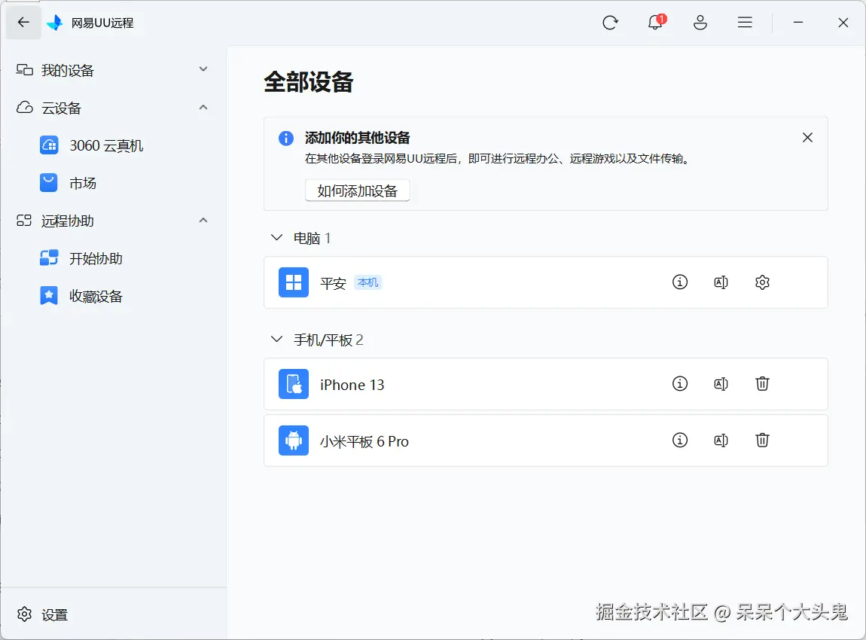The width and height of the screenshot is (866, 640).
Task: Rename the iPhone 13 device
Action: click(721, 384)
